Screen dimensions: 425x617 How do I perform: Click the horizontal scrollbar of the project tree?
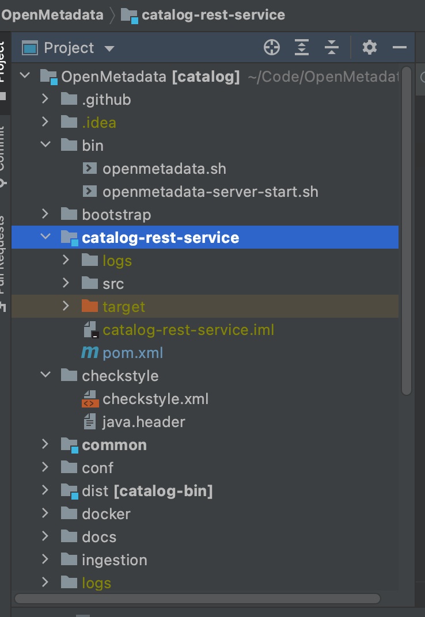(197, 599)
